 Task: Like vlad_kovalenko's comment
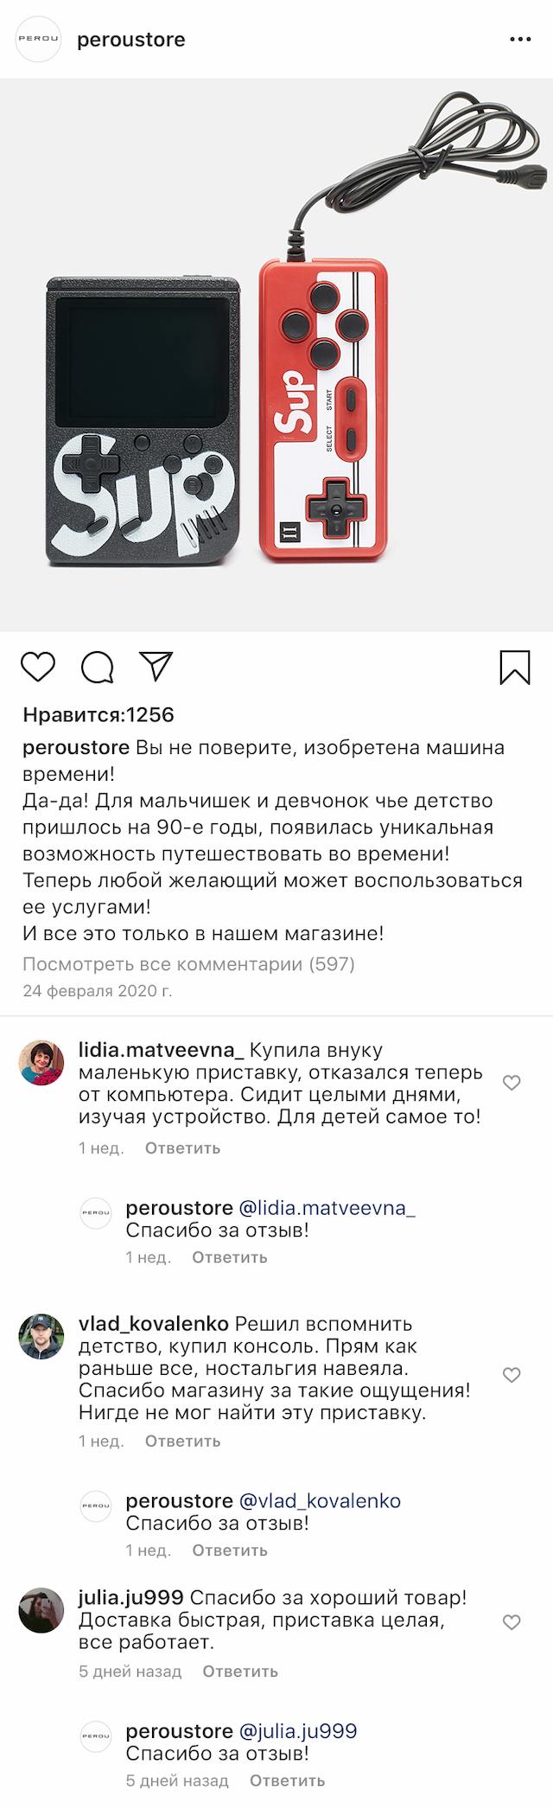(x=512, y=1375)
